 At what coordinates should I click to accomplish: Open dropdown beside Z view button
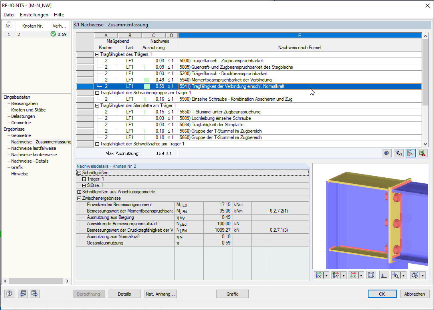click(361, 275)
